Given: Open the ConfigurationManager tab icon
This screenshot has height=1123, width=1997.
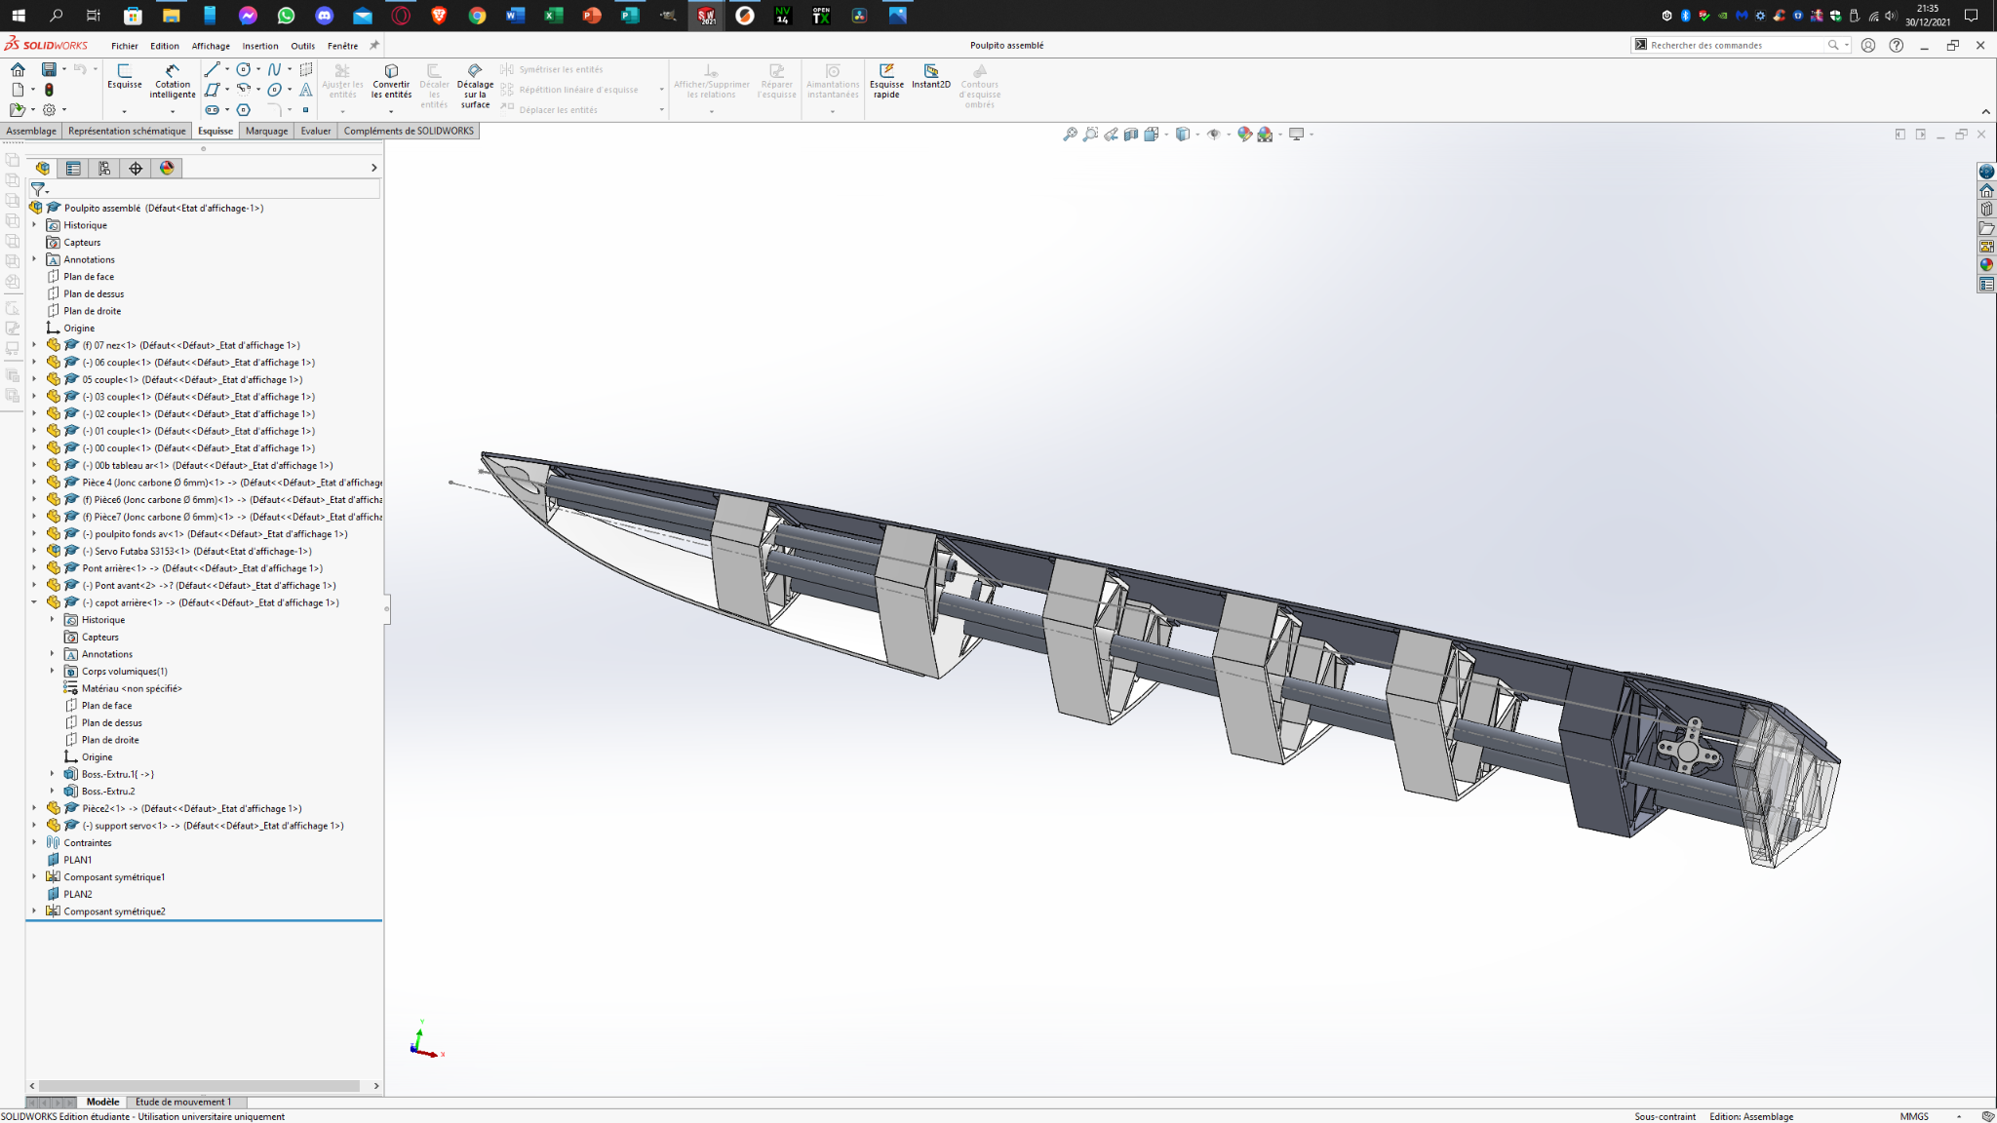Looking at the screenshot, I should click(x=104, y=169).
